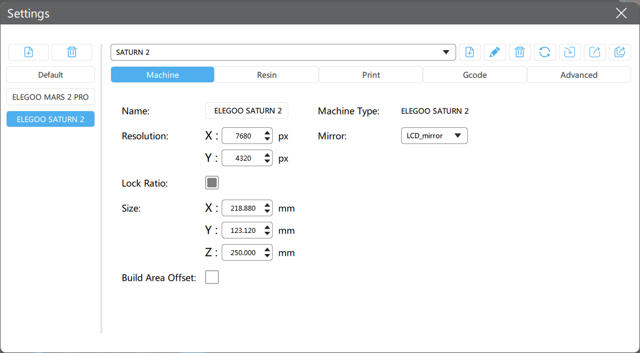The height and width of the screenshot is (353, 640).
Task: Select ELEGOO MARS 2 PRO printer
Action: point(51,97)
